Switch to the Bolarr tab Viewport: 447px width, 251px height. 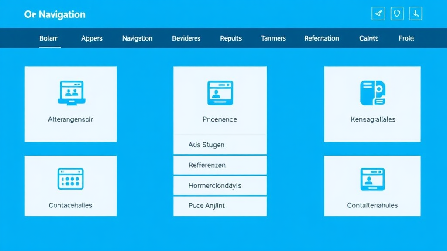click(48, 38)
